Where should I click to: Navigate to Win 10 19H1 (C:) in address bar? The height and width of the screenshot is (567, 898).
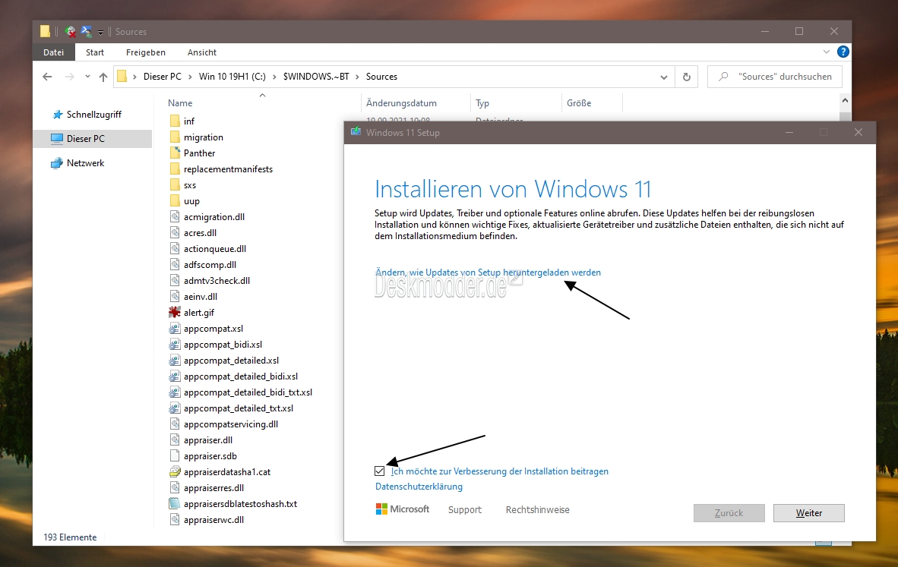[232, 77]
